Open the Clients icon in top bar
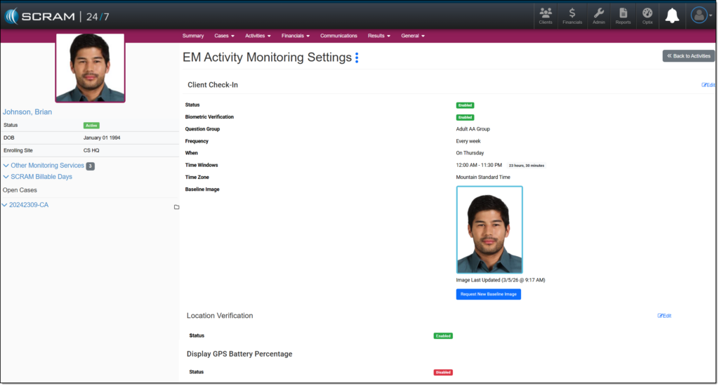The width and height of the screenshot is (719, 386). 545,15
